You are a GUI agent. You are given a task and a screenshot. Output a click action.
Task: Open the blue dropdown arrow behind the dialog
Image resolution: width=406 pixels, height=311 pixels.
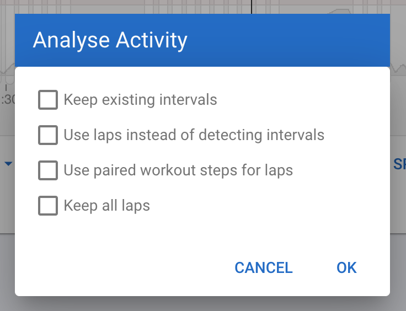point(8,164)
